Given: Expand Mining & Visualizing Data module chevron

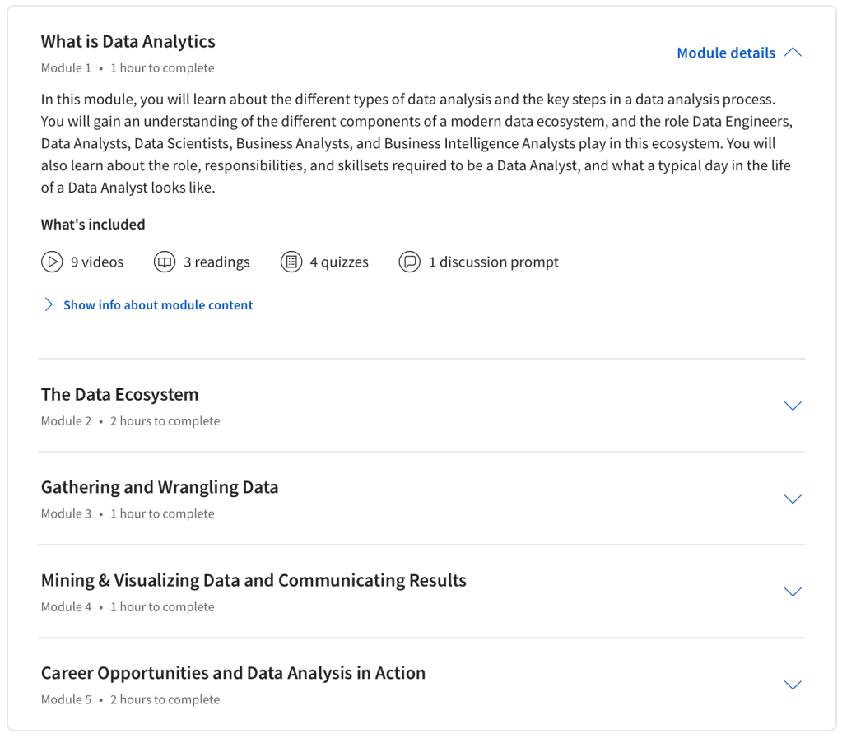Looking at the screenshot, I should (793, 592).
